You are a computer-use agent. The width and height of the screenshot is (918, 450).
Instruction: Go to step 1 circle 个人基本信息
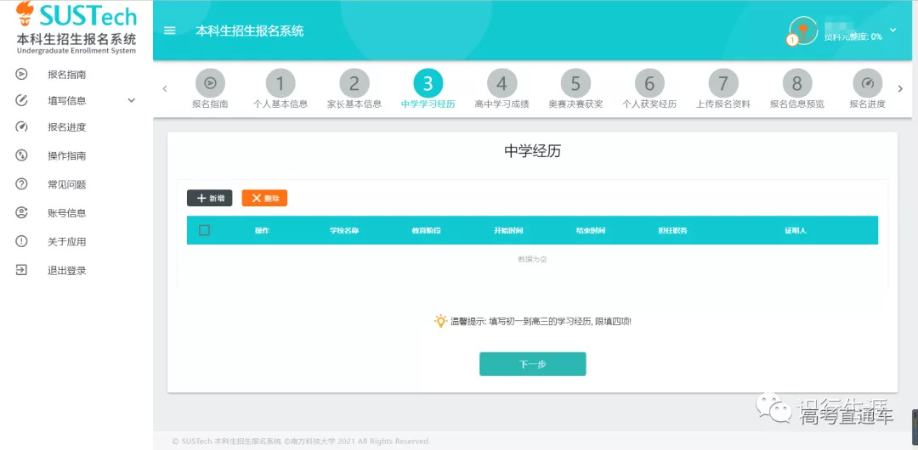pyautogui.click(x=280, y=84)
